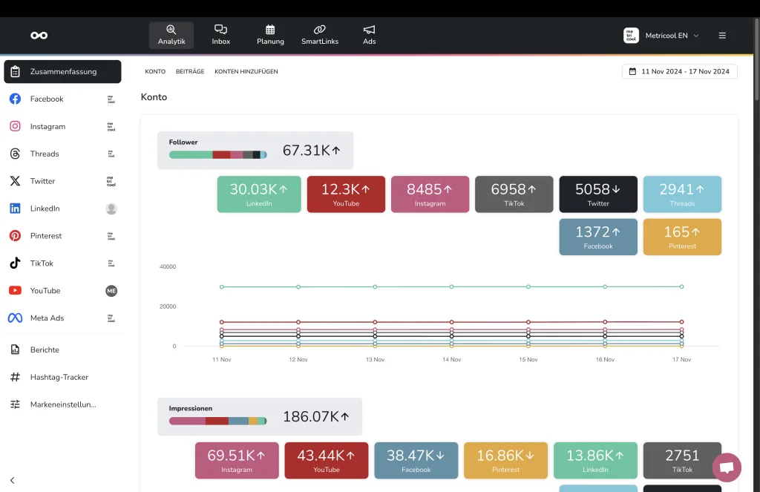Open the Inbox from top navigation
Screen dimensions: 760x492
221,35
